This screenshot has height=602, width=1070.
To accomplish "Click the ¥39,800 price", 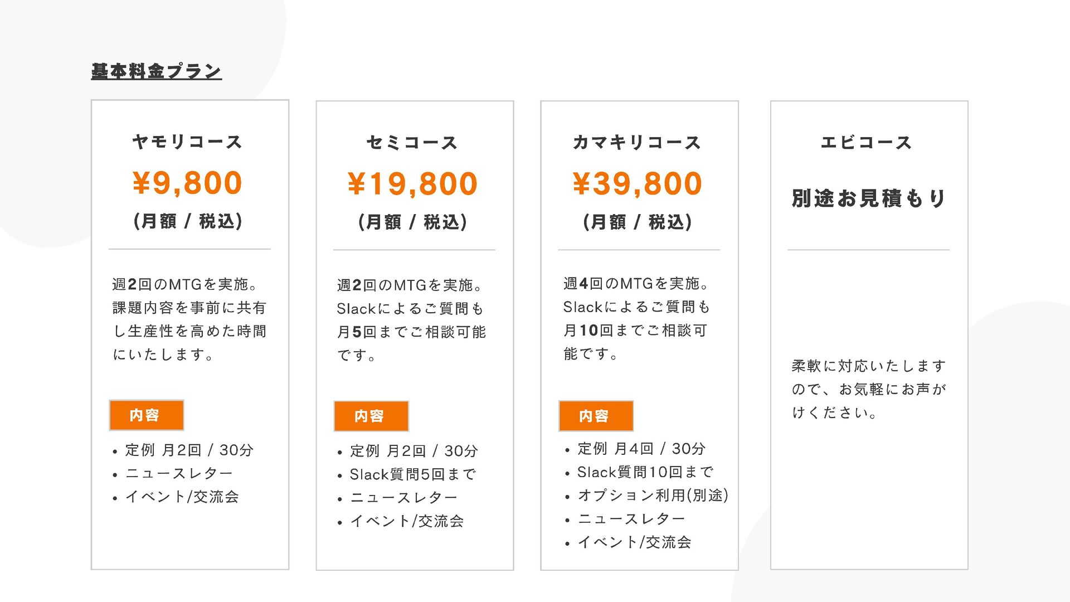I will tap(637, 184).
